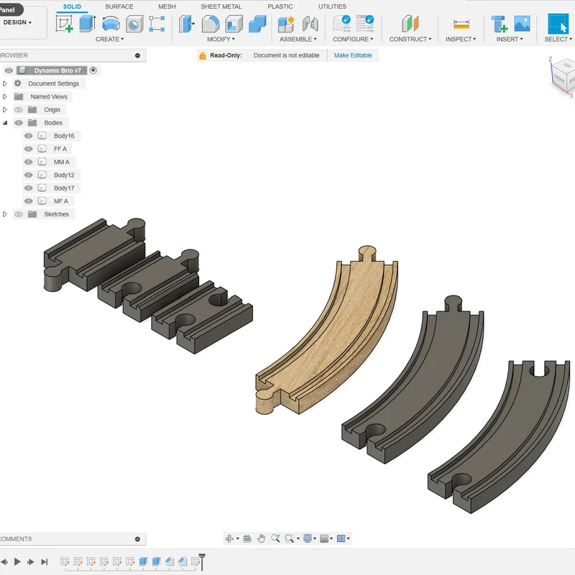The image size is (575, 575).
Task: Toggle visibility of FF A body
Action: 28,149
